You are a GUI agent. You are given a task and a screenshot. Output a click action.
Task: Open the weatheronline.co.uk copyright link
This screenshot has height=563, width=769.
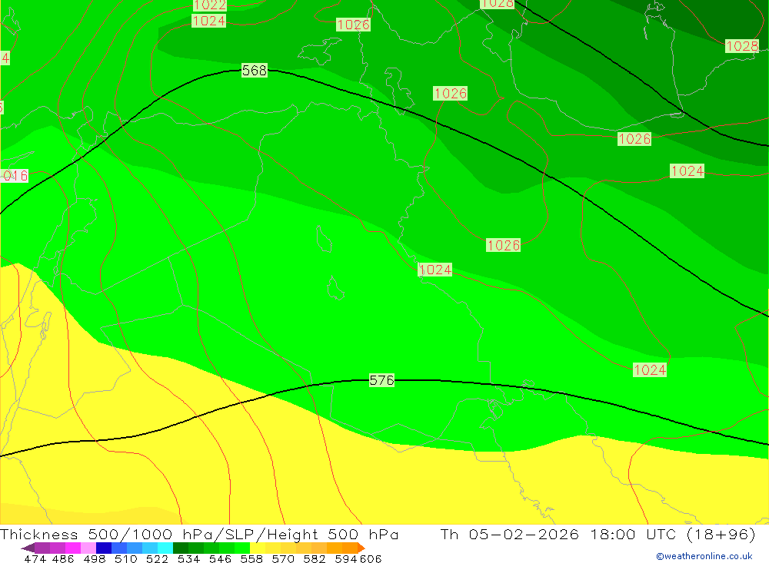[704, 556]
